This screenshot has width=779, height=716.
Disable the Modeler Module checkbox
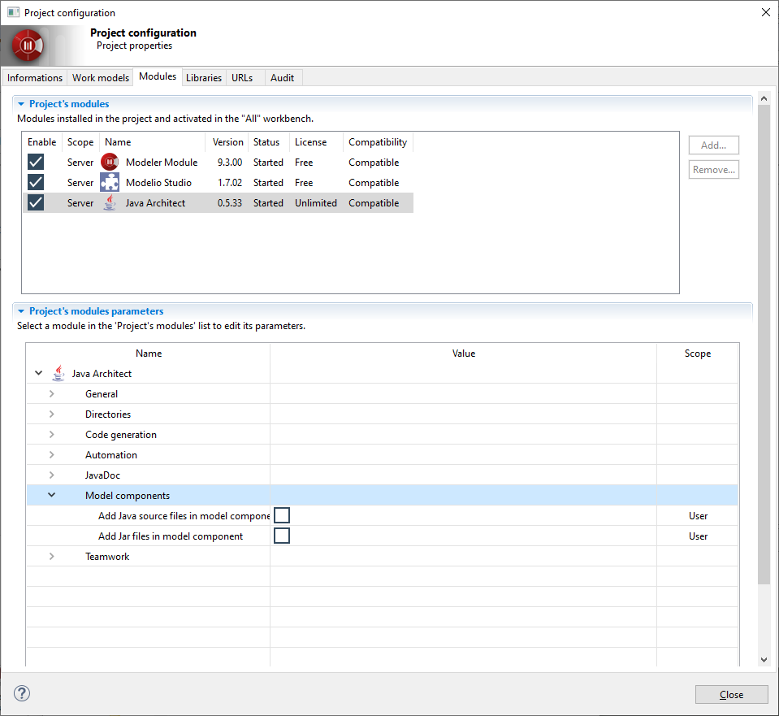tap(36, 162)
